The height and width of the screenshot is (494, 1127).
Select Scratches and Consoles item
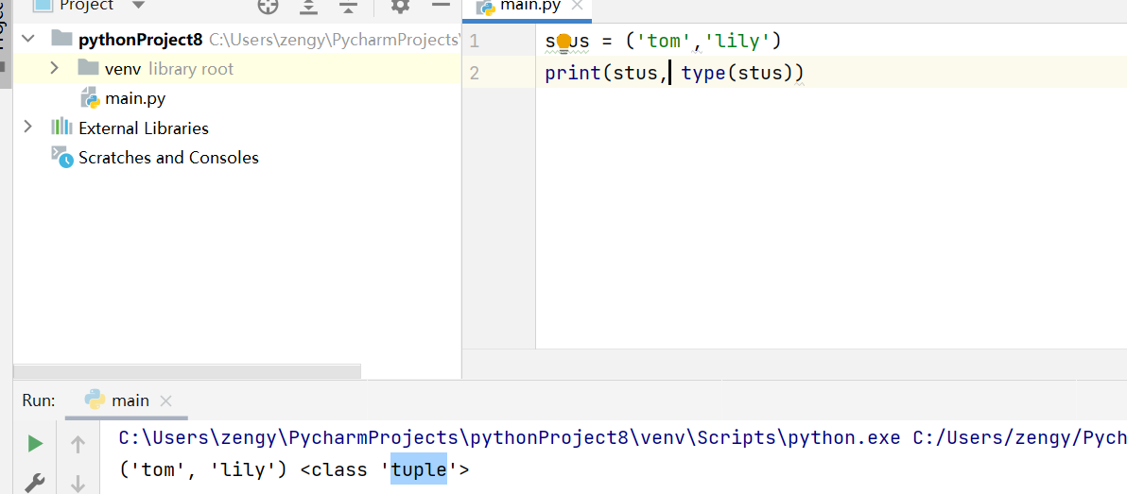click(x=168, y=157)
